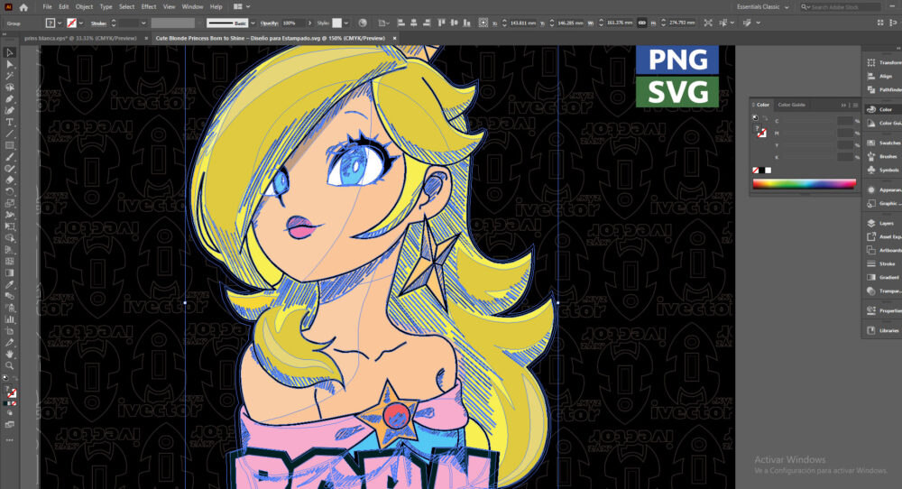Click the color spectrum bar
902x489 pixels.
click(805, 184)
